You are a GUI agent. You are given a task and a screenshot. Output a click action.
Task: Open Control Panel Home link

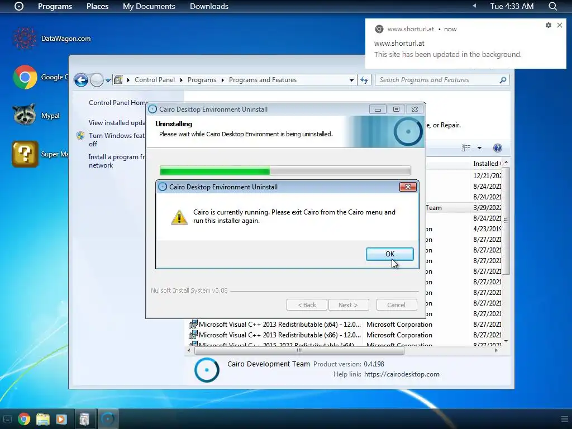pyautogui.click(x=117, y=103)
